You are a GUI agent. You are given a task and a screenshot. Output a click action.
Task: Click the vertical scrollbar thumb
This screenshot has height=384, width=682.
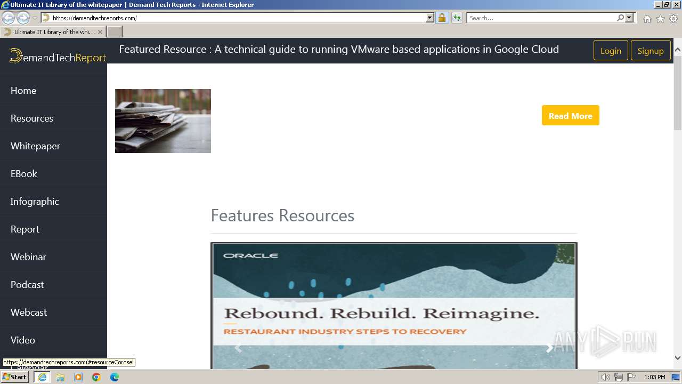pyautogui.click(x=678, y=92)
